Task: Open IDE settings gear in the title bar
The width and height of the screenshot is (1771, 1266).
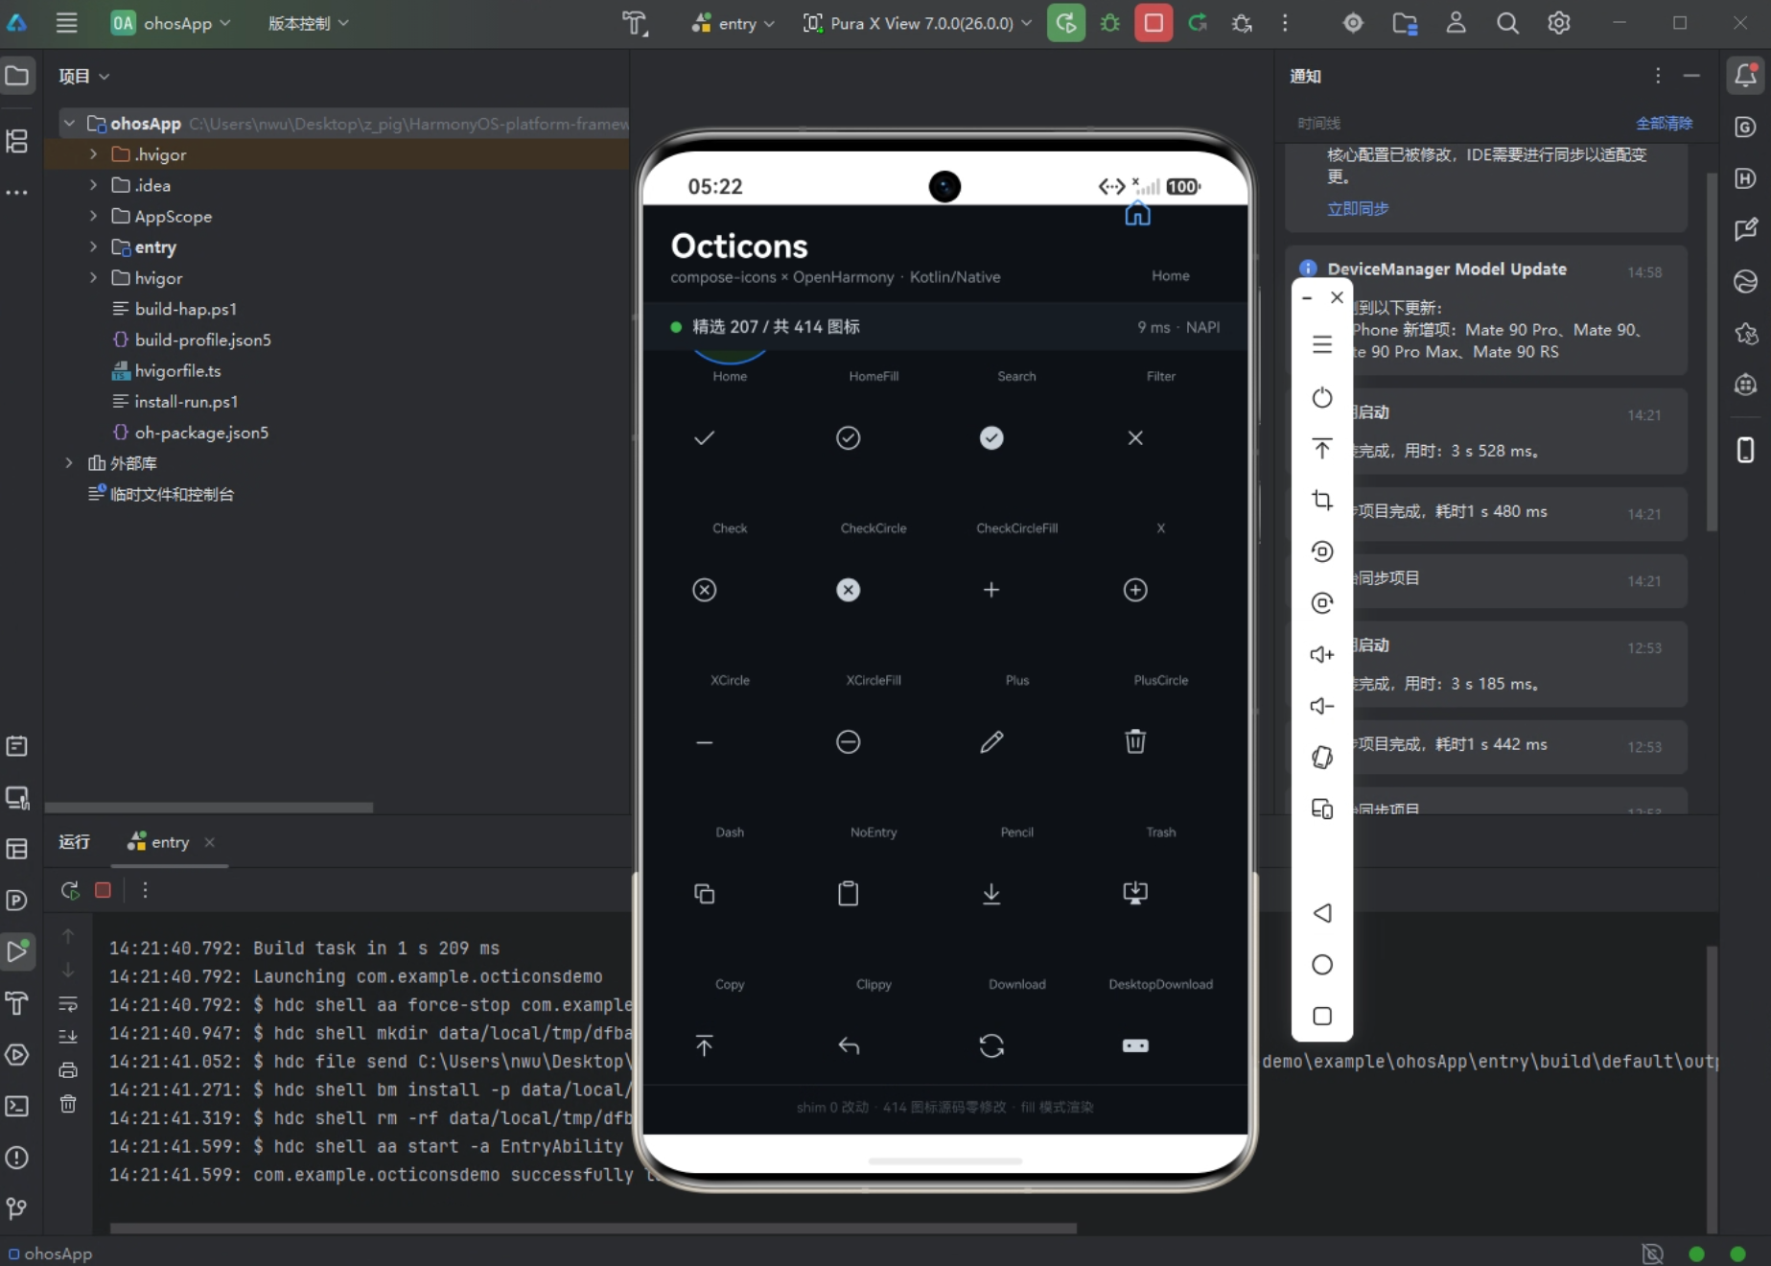Action: (1559, 23)
